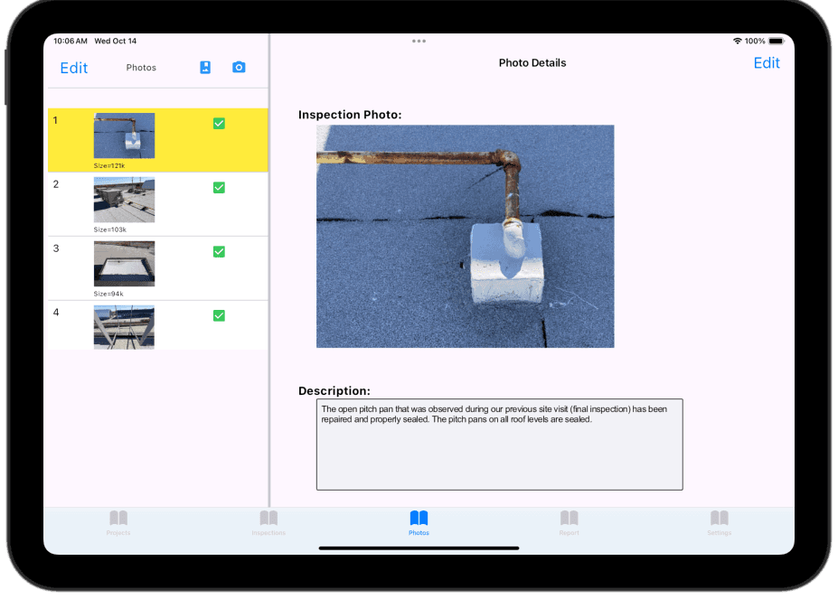This screenshot has height=599, width=838.
Task: Uncheck the checkbox for photo 1
Action: tap(219, 124)
